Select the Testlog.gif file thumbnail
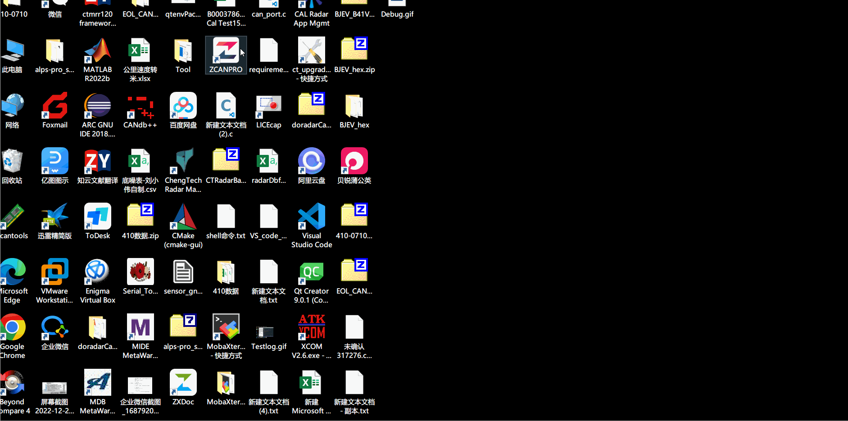Screen dimensions: 848x421 [x=268, y=332]
